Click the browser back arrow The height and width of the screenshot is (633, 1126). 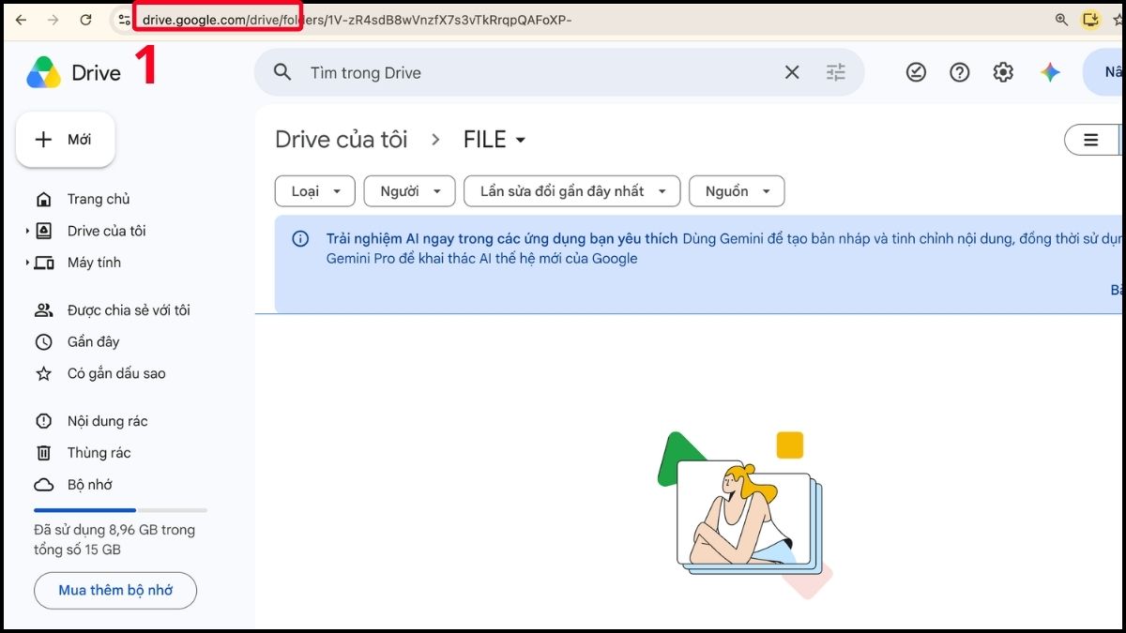pos(21,19)
